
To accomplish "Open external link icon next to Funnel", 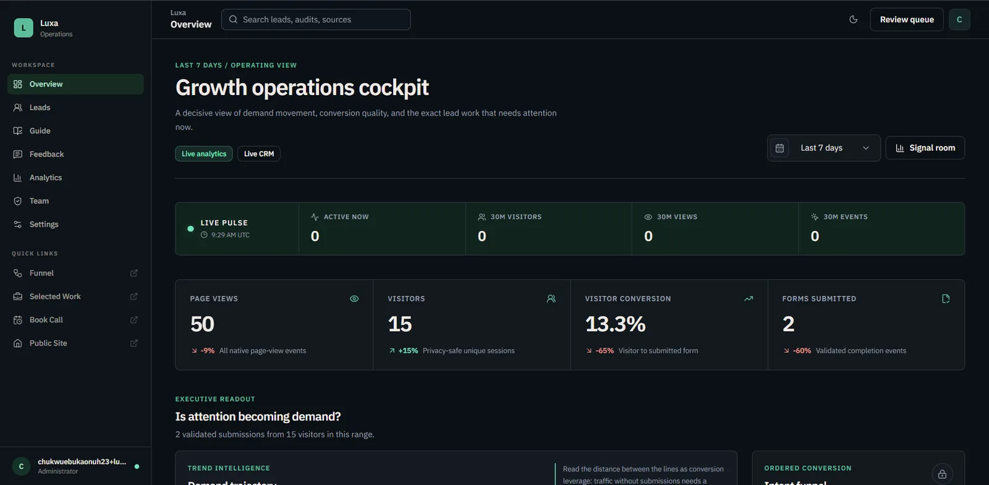I will (x=134, y=273).
